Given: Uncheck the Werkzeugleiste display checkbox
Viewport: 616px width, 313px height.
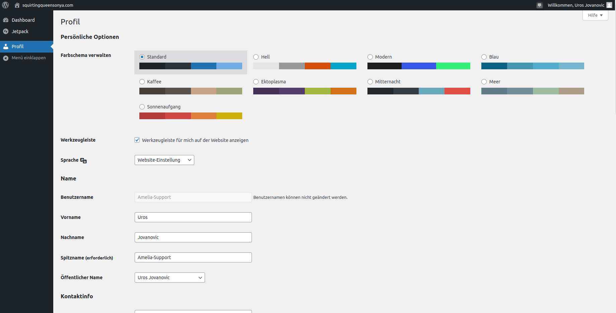Looking at the screenshot, I should pos(137,140).
